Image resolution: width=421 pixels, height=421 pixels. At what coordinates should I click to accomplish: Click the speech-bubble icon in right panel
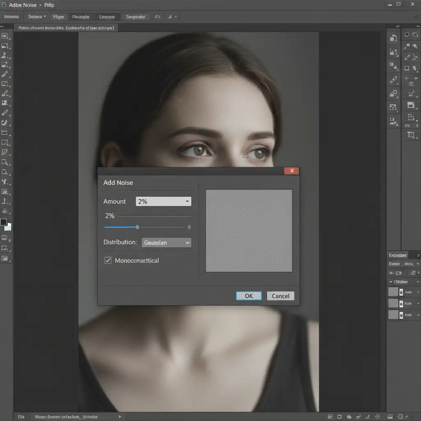point(407,35)
